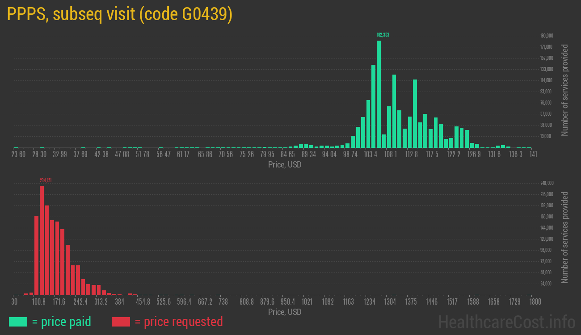
Task: Click the 234,151 peak value label
Action: (45, 181)
